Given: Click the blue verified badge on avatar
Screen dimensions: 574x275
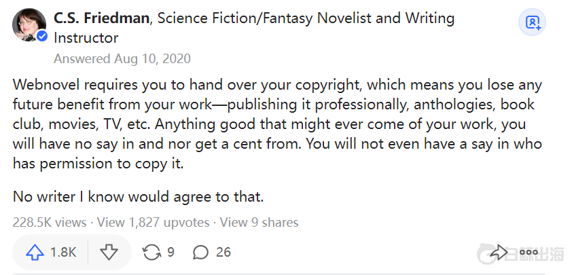Looking at the screenshot, I should coord(42,37).
